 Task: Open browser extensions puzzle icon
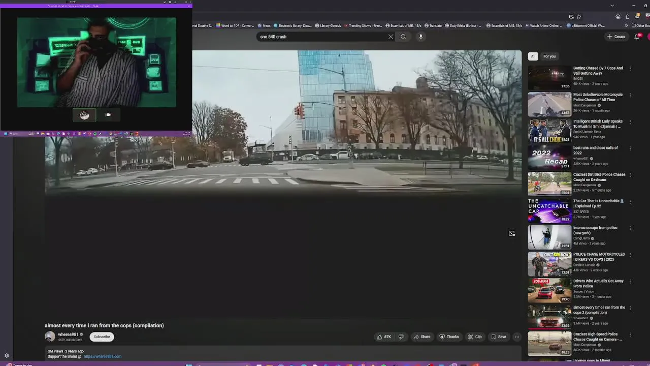(x=628, y=17)
